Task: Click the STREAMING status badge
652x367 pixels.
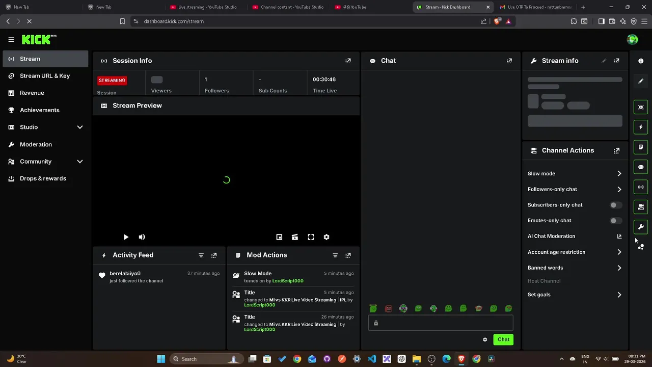Action: click(x=112, y=80)
